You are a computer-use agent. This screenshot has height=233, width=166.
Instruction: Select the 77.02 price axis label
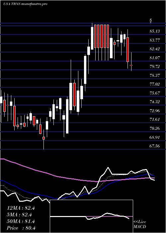coord(155,84)
